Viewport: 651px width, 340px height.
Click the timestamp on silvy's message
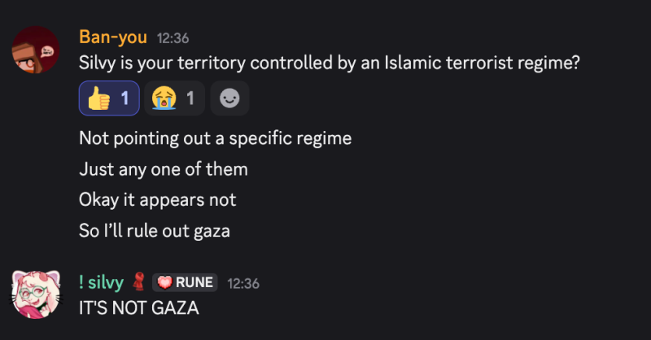(x=243, y=283)
